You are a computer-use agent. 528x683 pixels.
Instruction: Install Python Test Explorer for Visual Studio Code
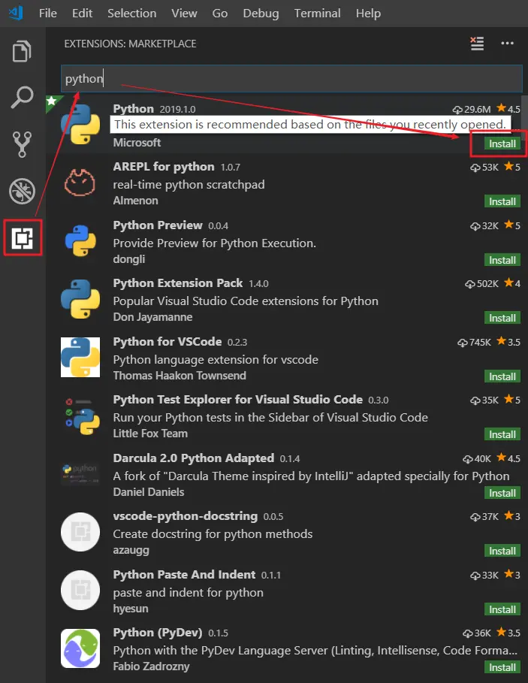[x=502, y=434]
